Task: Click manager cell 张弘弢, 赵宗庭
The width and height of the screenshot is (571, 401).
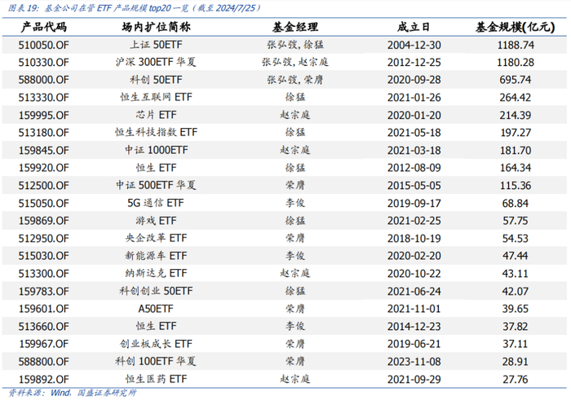Action: (295, 62)
